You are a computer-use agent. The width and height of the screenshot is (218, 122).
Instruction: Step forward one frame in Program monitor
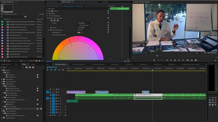click(179, 60)
